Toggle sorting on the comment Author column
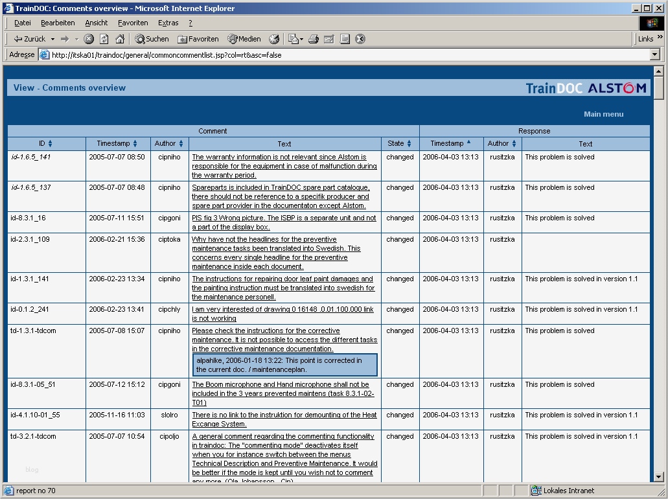This screenshot has height=499, width=668. (181, 144)
